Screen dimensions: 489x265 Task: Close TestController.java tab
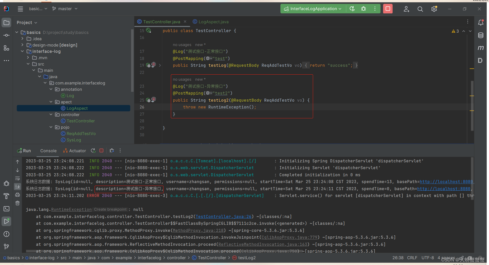[x=185, y=22]
